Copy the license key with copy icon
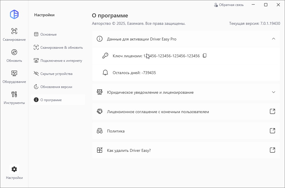 pos(204,55)
